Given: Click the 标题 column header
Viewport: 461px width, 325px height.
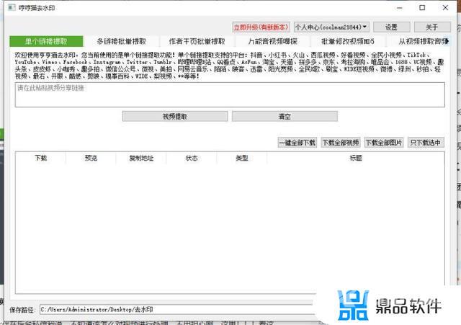Looking at the screenshot, I should click(x=356, y=158).
